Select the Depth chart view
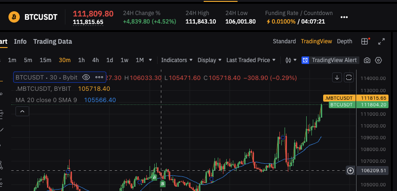This screenshot has height=191, width=397. (344, 41)
